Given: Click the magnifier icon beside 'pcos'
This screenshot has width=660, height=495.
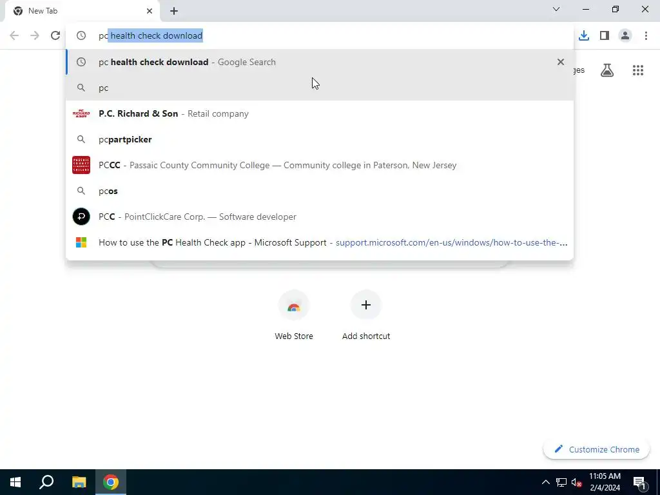Looking at the screenshot, I should coord(81,191).
